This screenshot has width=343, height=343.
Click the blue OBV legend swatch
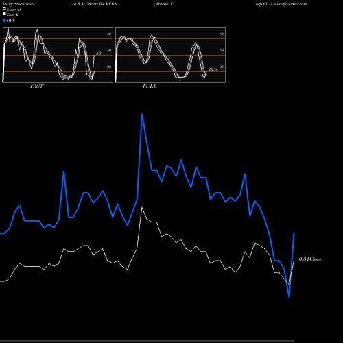(x=4, y=21)
